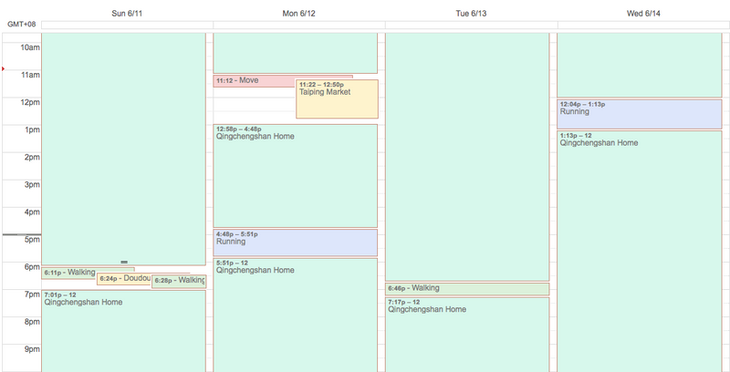
Task: Open Sunday's 6:11p Walking event
Action: click(69, 272)
